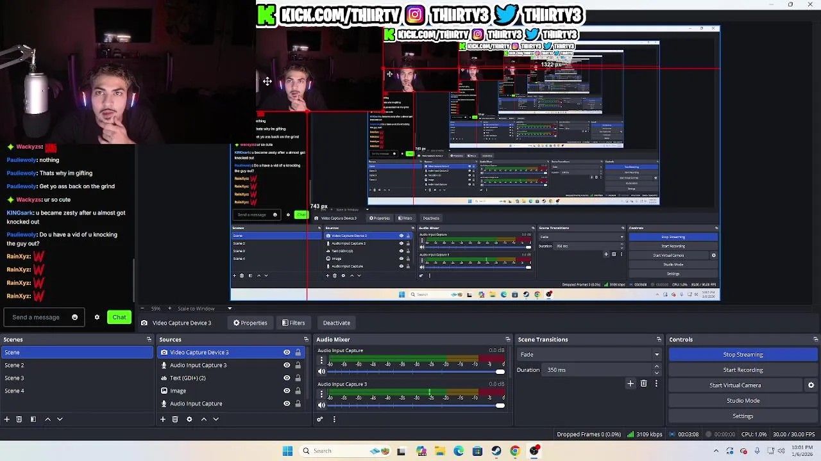Viewport: 821px width, 461px height.
Task: Open source properties gear in Sources panel
Action: click(x=189, y=419)
